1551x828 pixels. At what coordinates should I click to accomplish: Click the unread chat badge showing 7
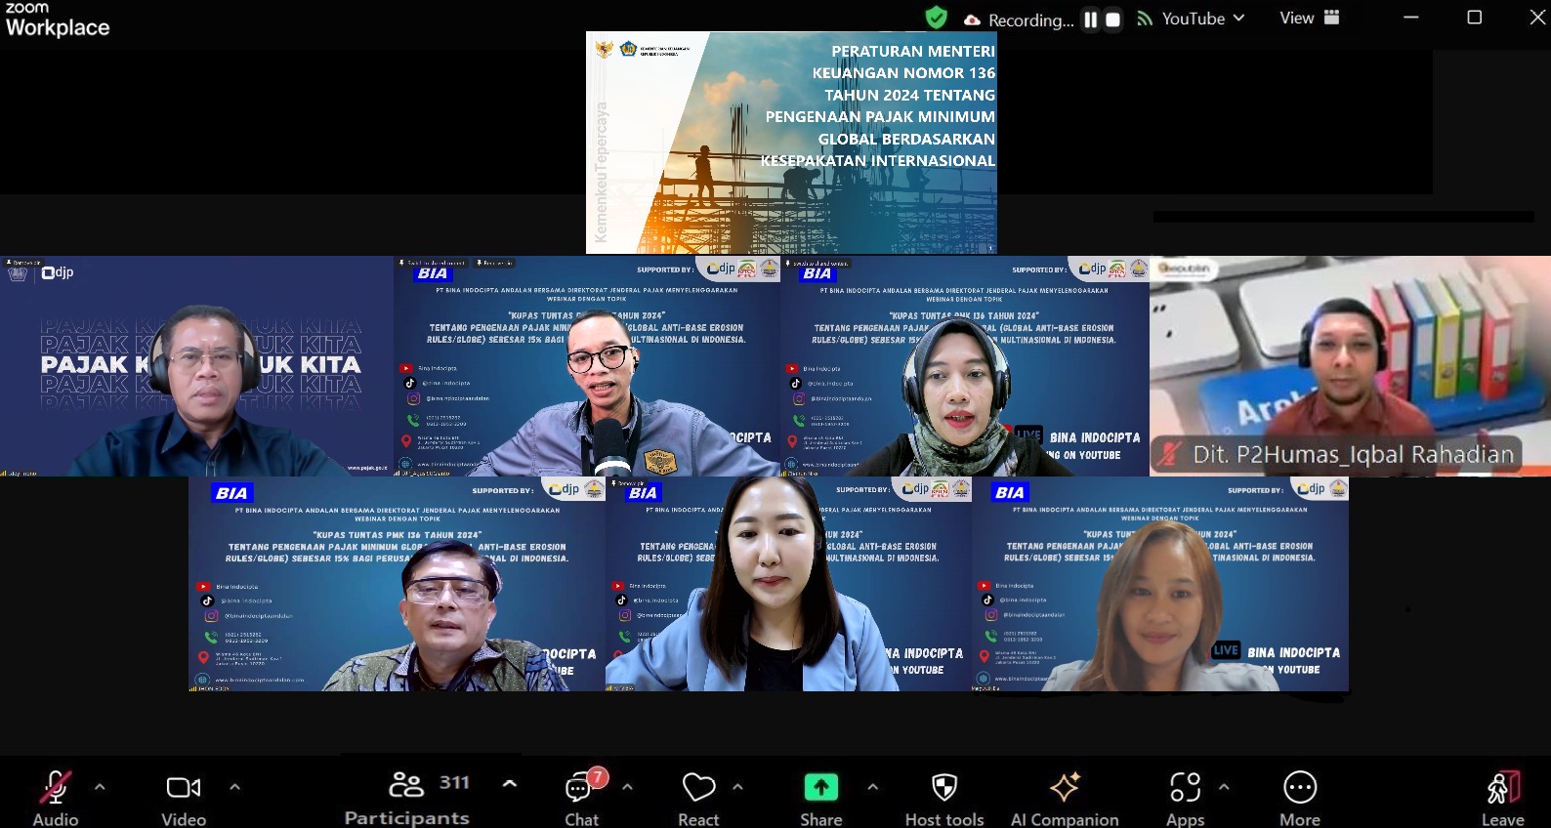598,777
